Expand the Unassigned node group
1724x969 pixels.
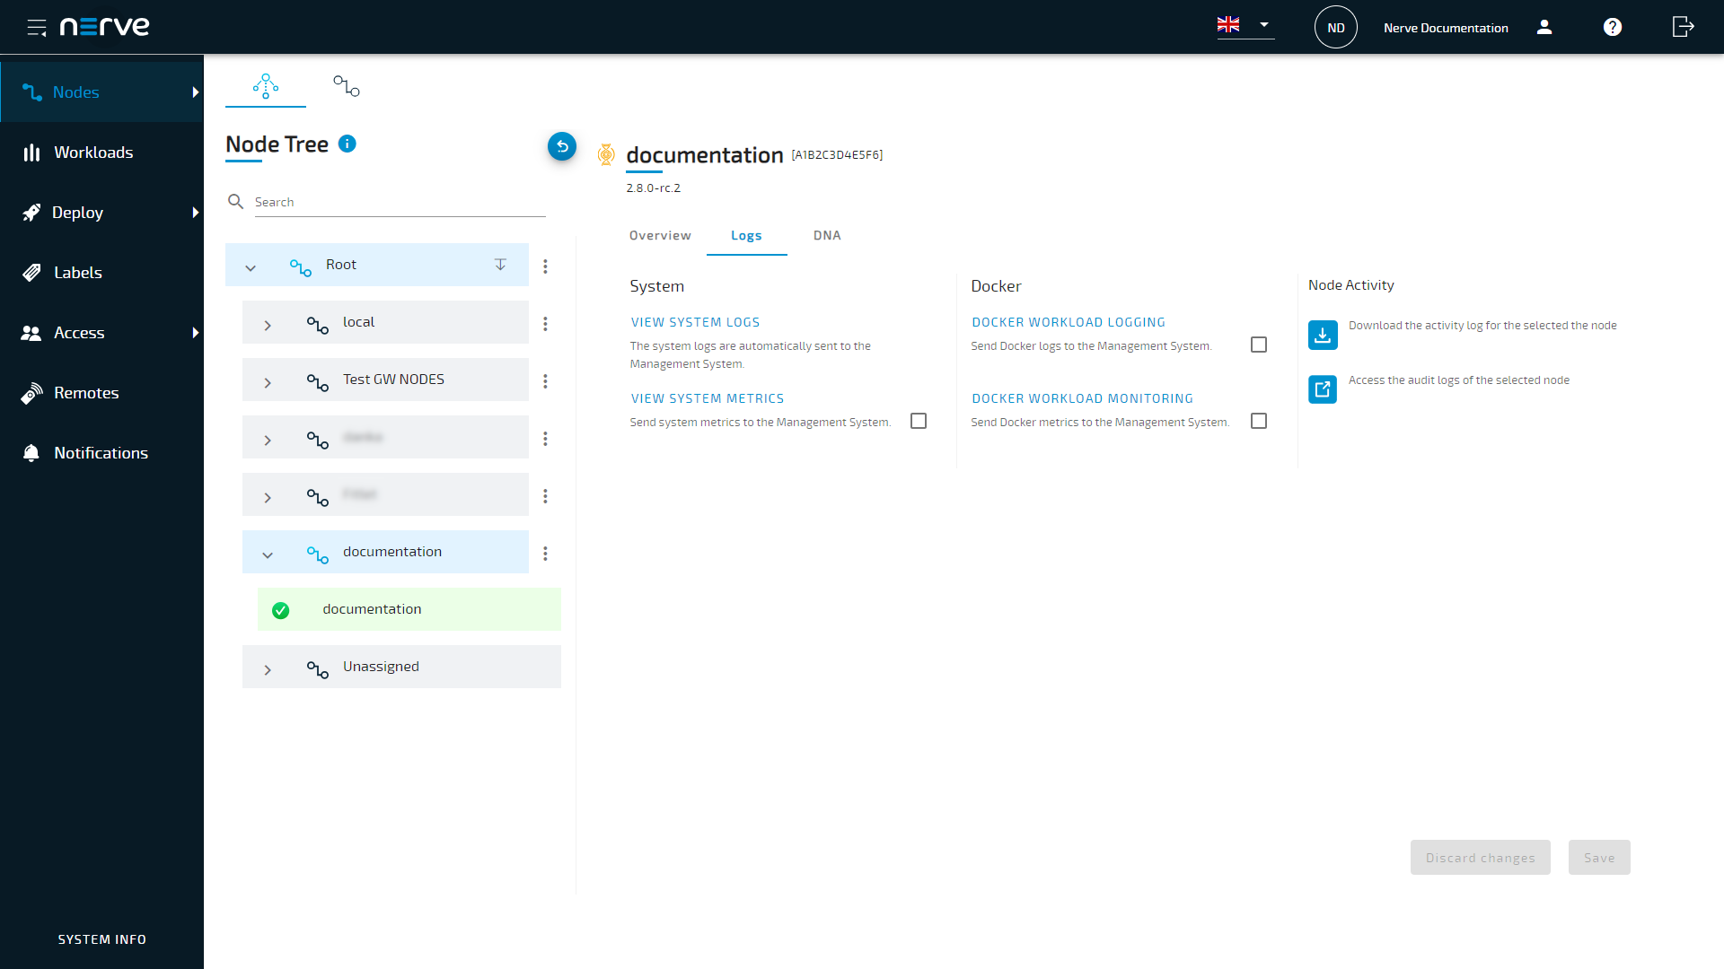pos(267,666)
